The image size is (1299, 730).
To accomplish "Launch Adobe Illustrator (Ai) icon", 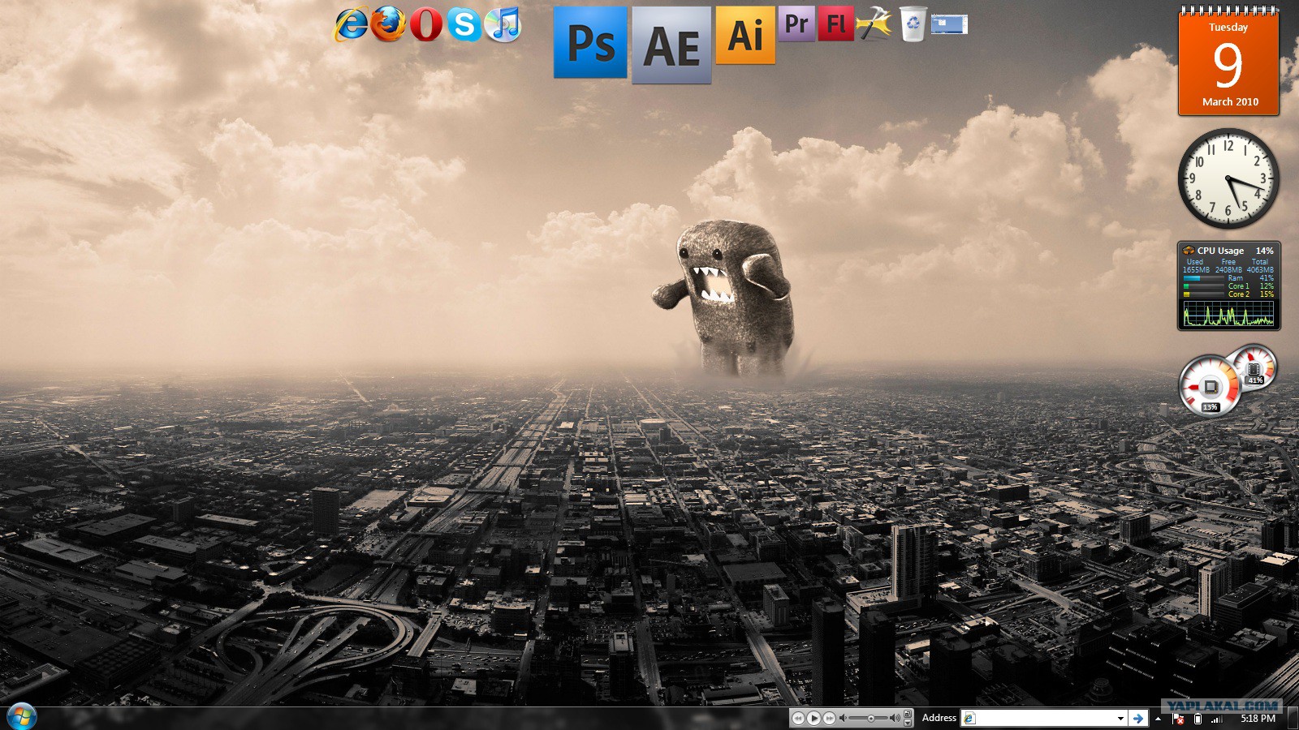I will click(745, 35).
